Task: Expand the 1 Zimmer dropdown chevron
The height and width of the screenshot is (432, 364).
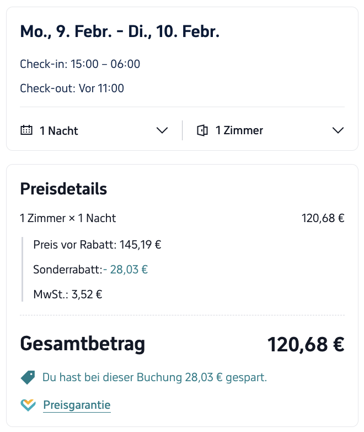Action: pos(338,130)
